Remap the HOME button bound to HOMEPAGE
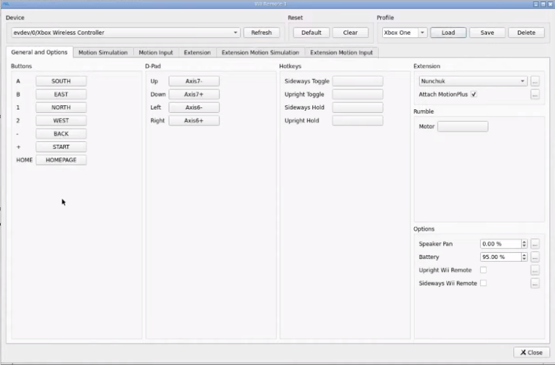Screen dimensions: 555x365 pos(61,160)
